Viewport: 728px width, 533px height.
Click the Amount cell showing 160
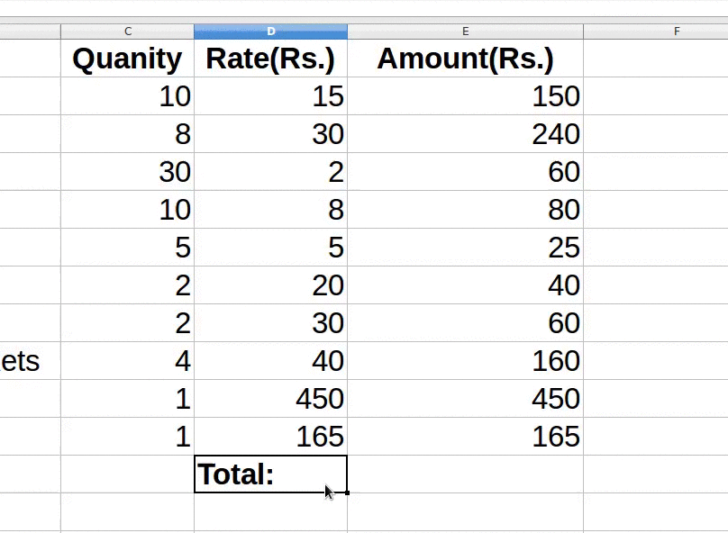point(465,361)
